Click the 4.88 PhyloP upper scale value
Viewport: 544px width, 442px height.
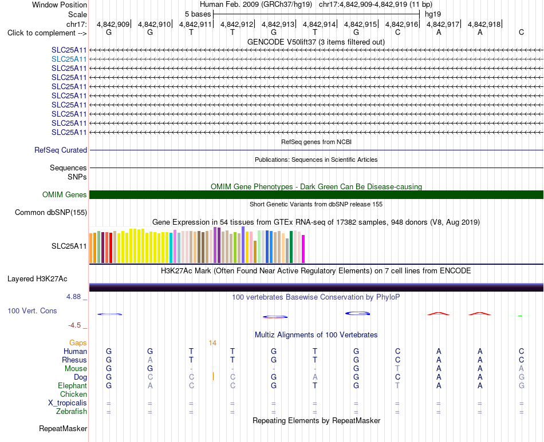[x=73, y=297]
